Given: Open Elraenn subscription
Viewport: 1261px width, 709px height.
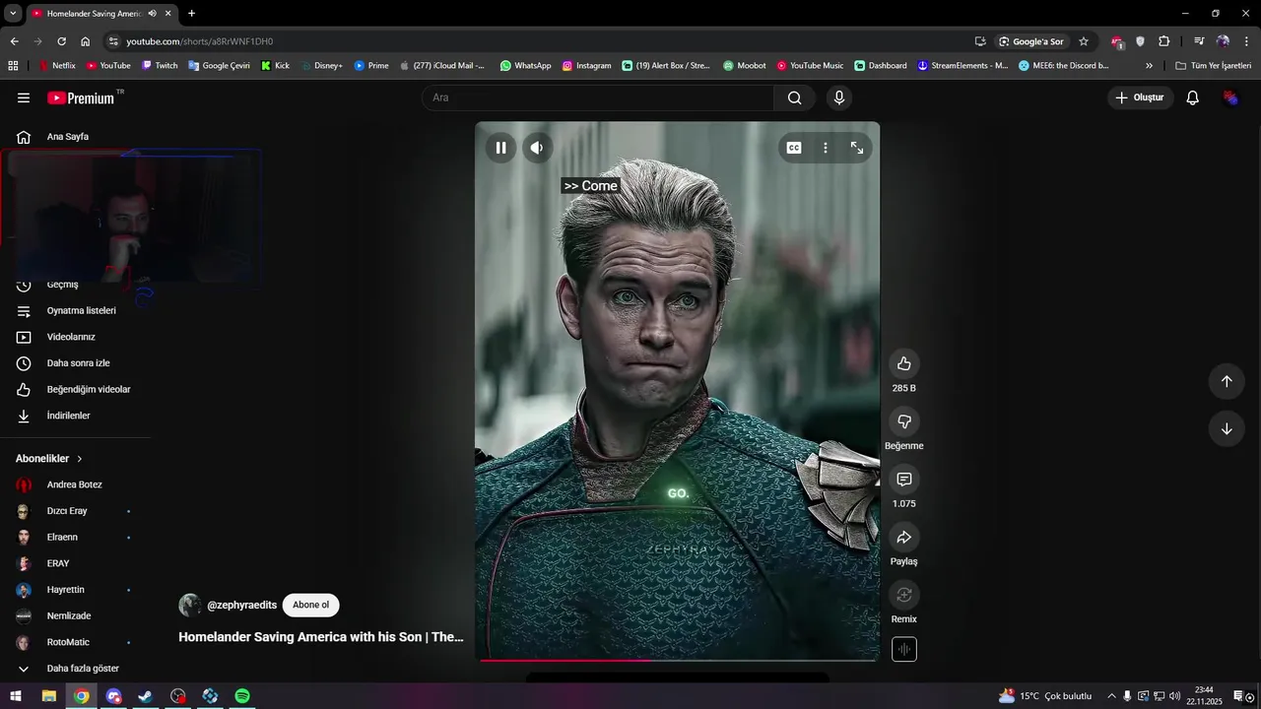Looking at the screenshot, I should [x=75, y=537].
